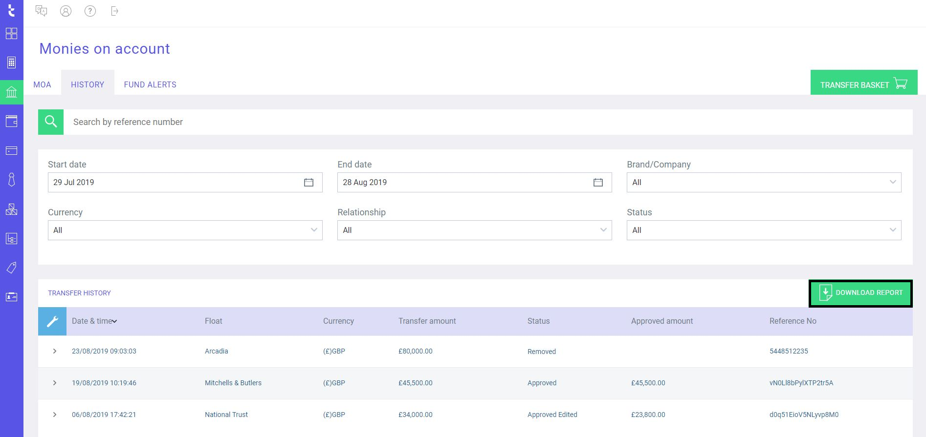Open the End date calendar picker
The image size is (926, 437).
(x=598, y=182)
